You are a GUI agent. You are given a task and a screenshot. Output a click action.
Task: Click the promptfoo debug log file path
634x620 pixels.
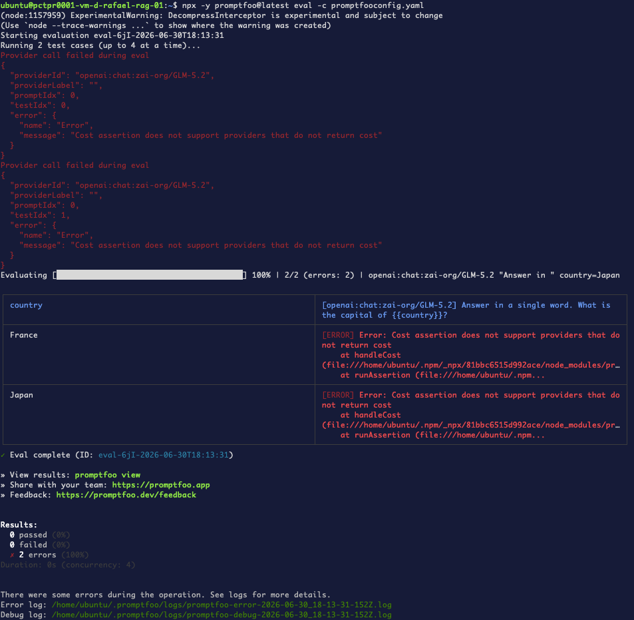tap(222, 615)
